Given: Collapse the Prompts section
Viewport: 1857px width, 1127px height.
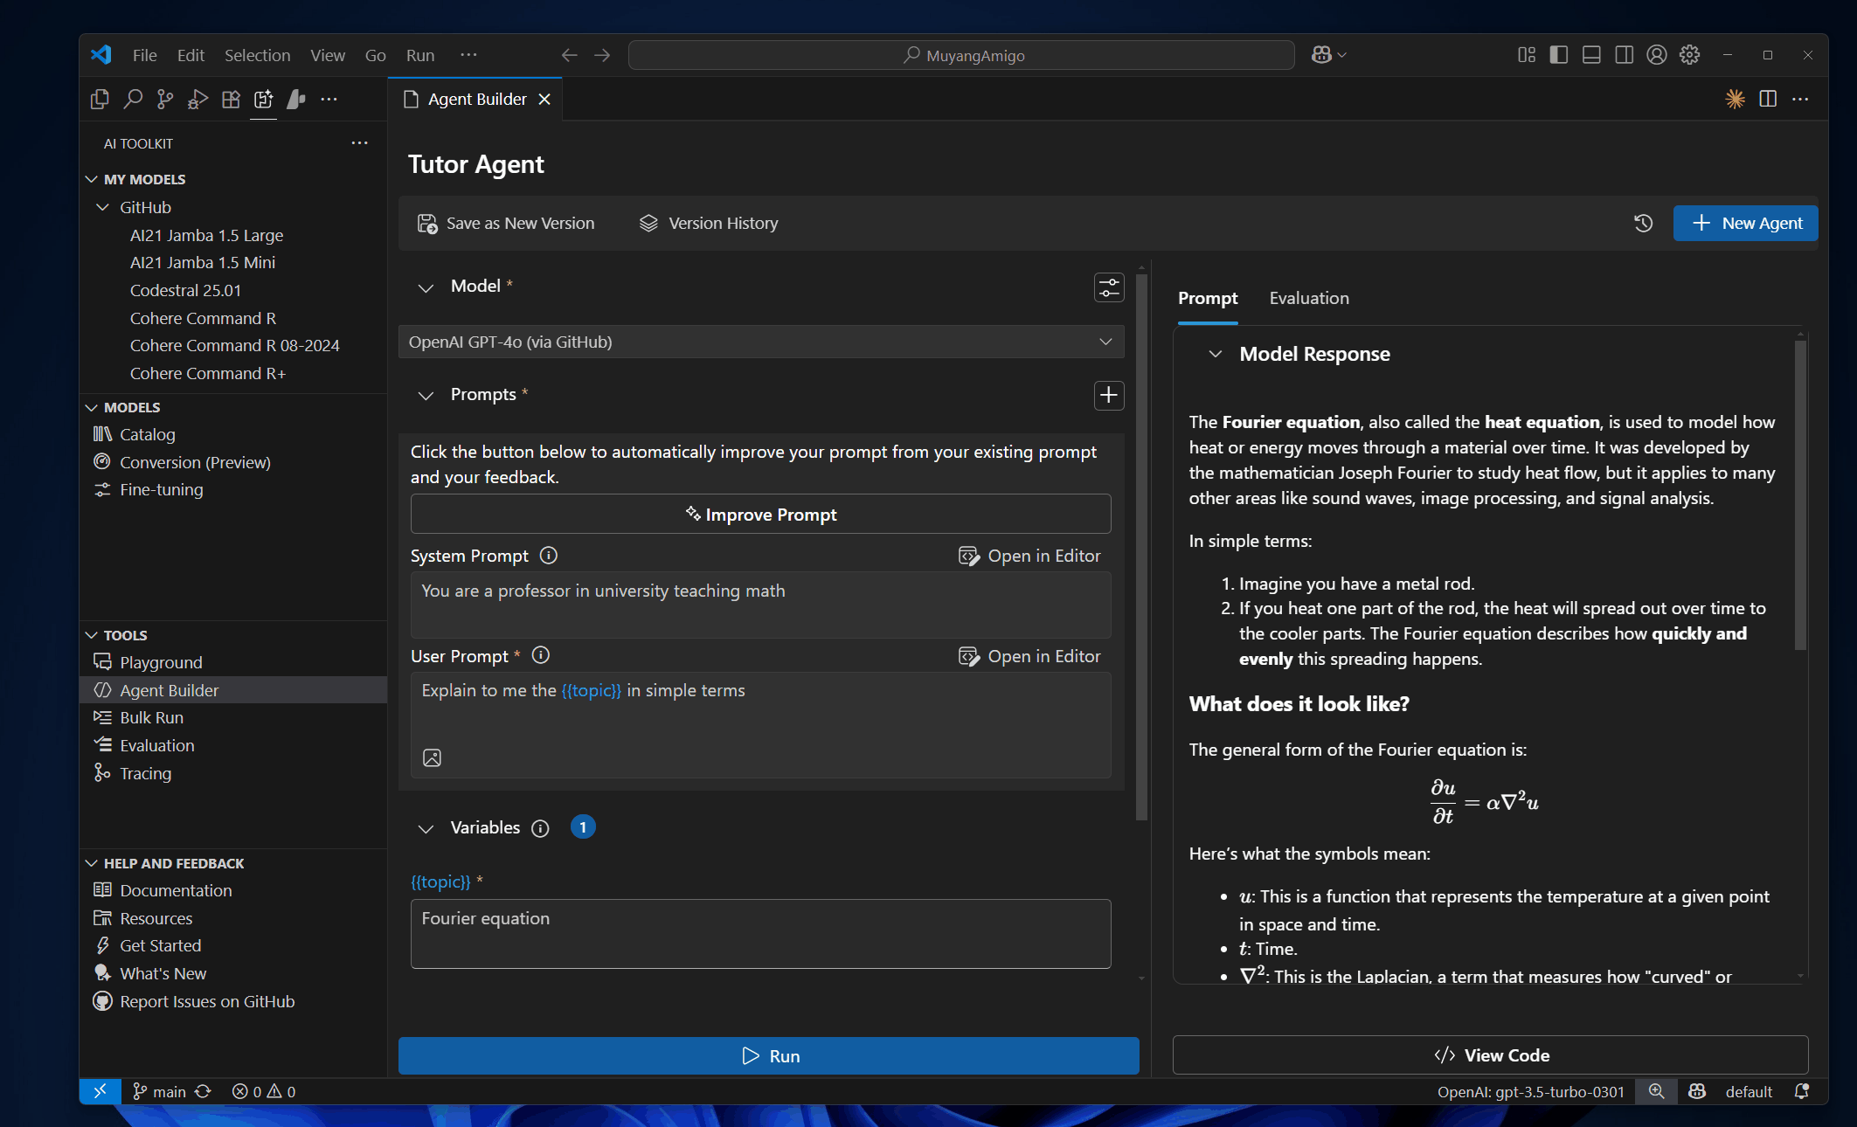Looking at the screenshot, I should [x=426, y=396].
